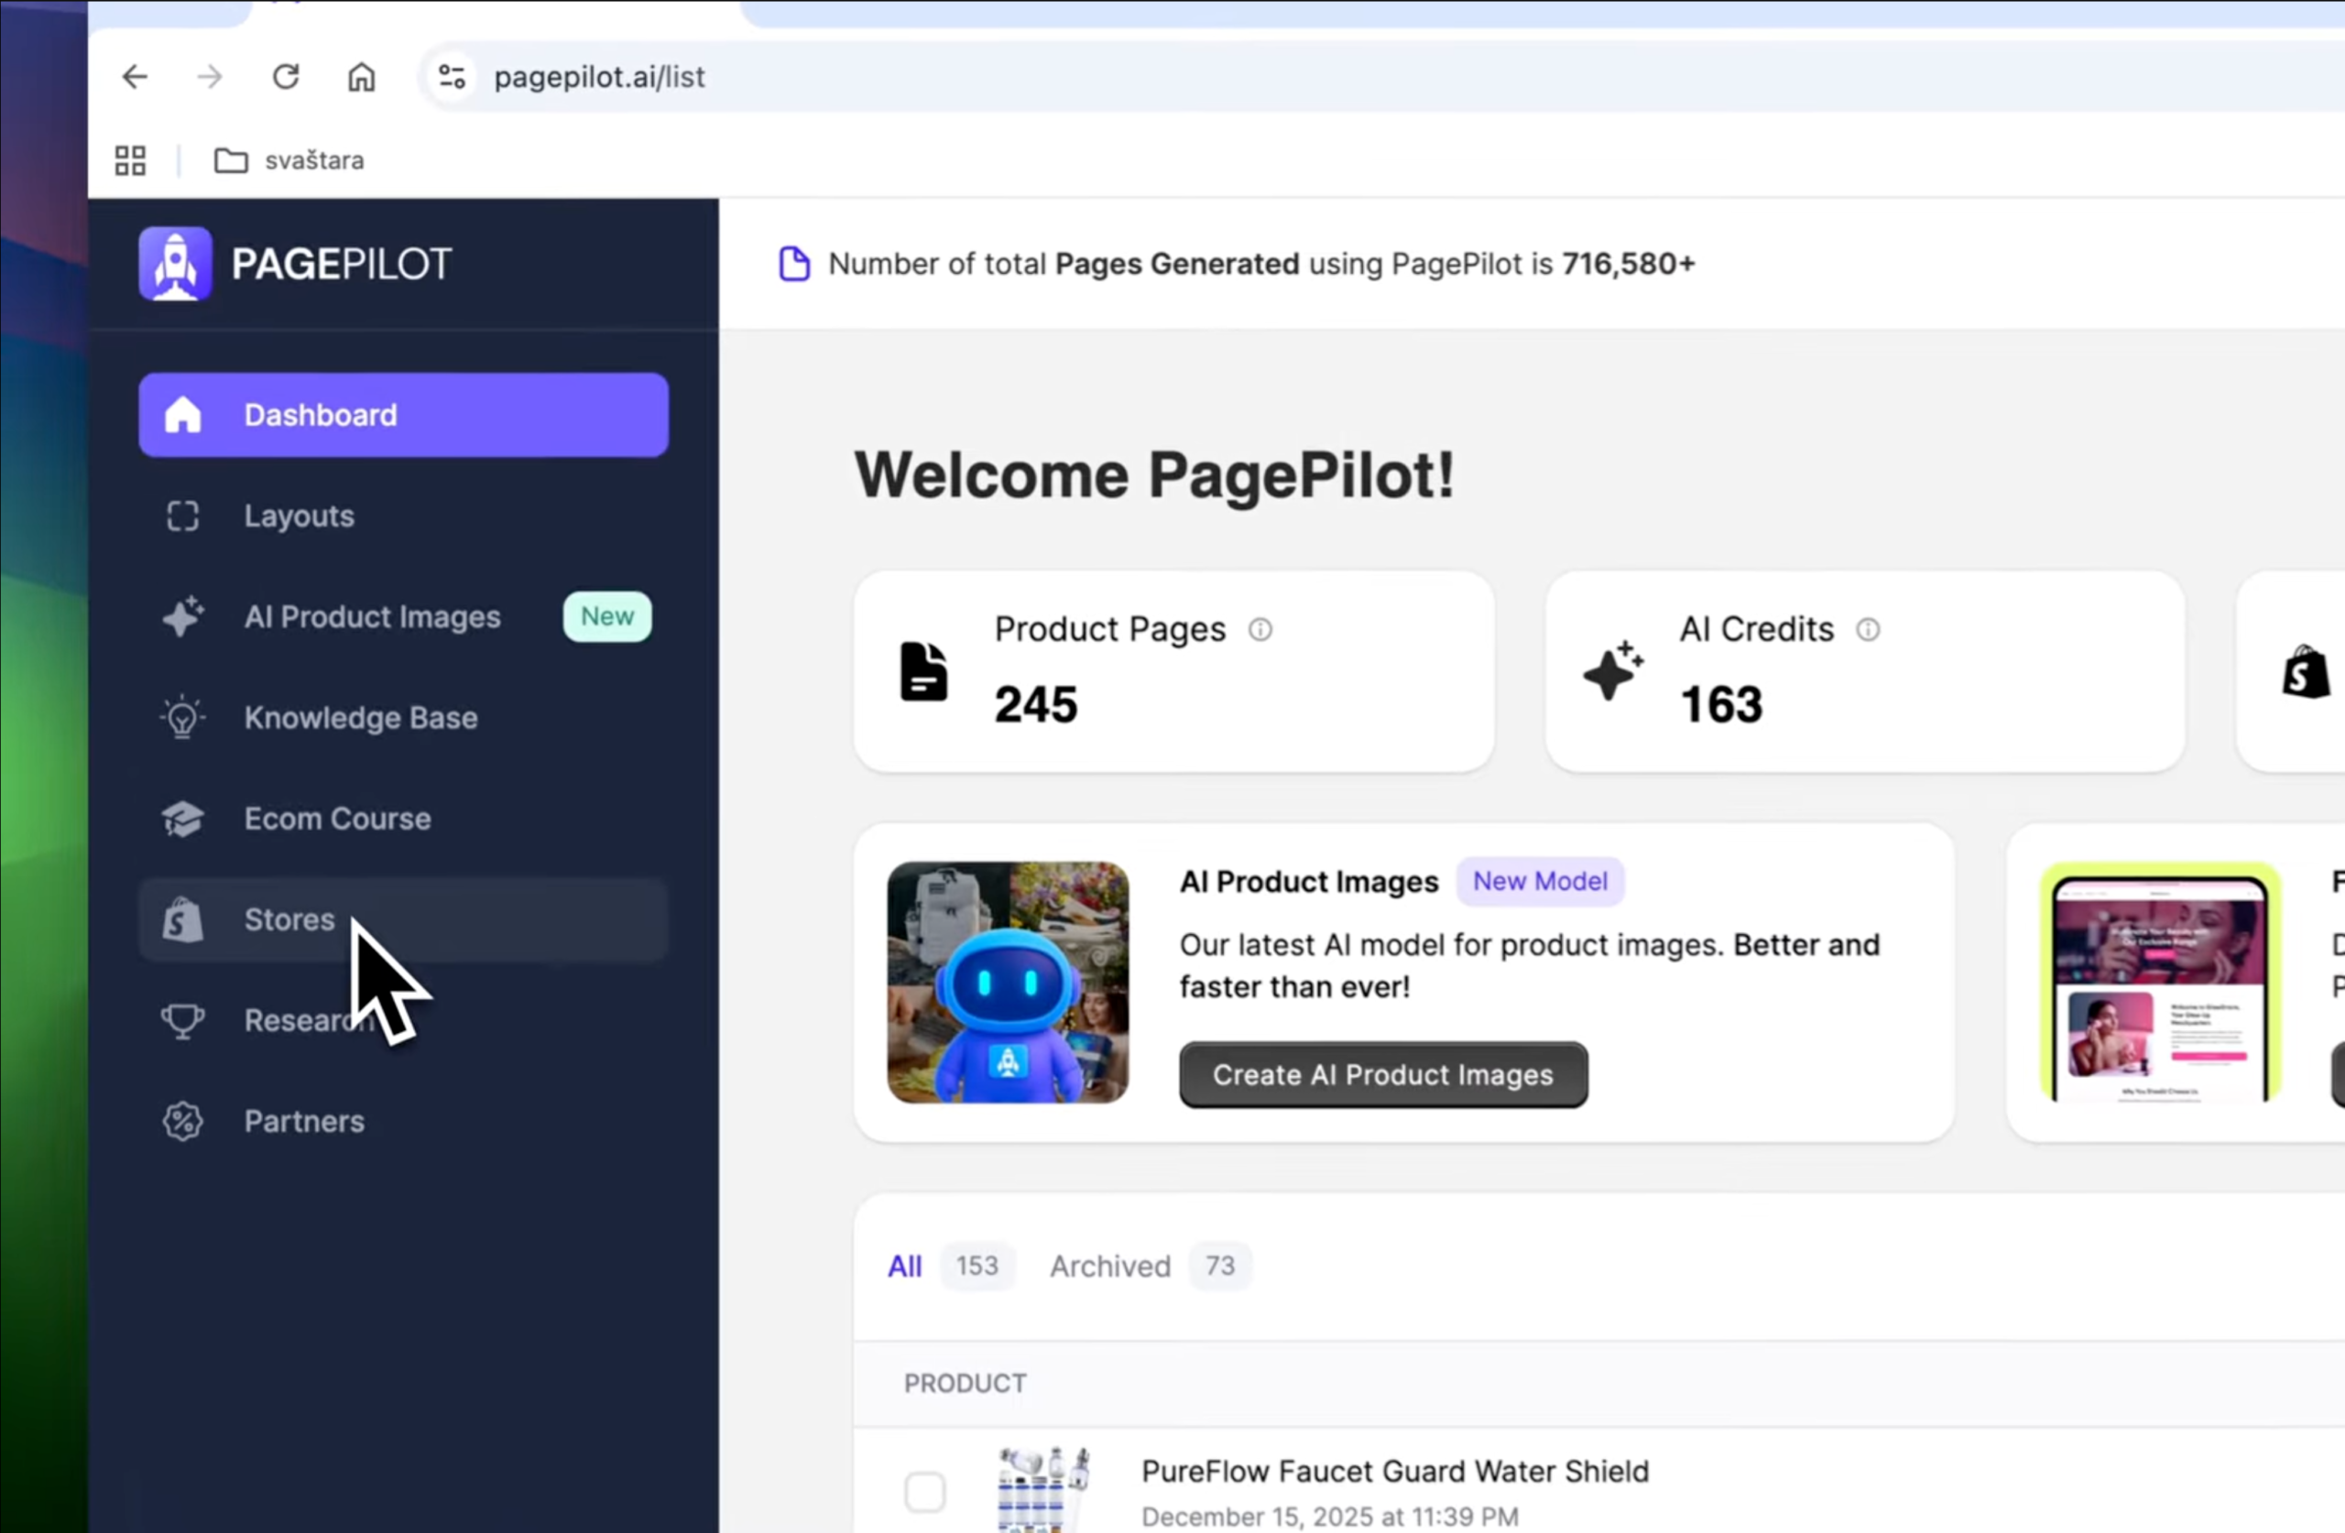Click the December 15, 2025 timestamp
The width and height of the screenshot is (2345, 1533).
1330,1517
